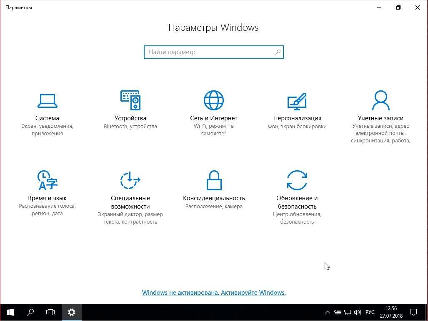428x321 pixels.
Task: Switch input language РУС indicator
Action: [x=370, y=312]
